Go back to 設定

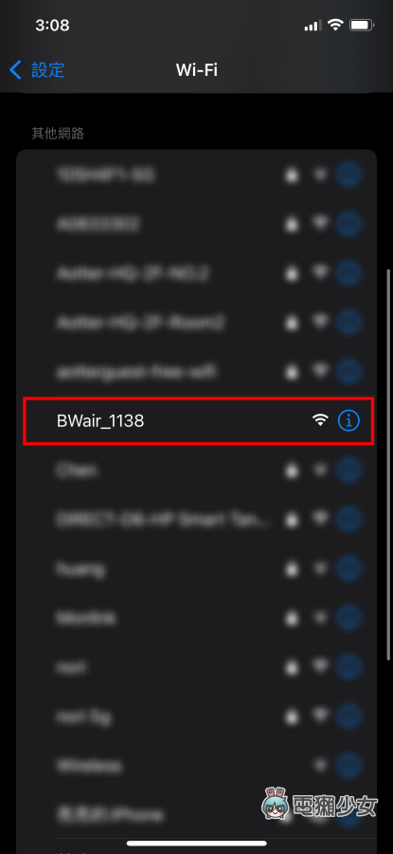pyautogui.click(x=37, y=69)
